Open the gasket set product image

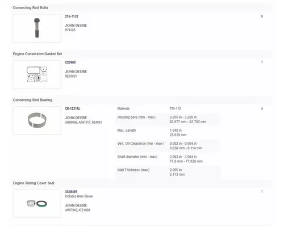point(37,74)
